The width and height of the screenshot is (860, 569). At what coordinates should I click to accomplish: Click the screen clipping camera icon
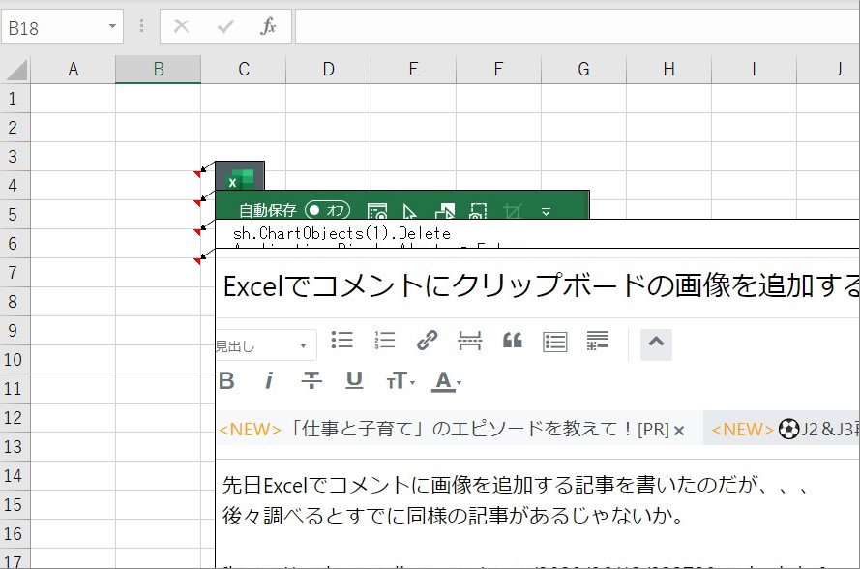click(x=478, y=211)
